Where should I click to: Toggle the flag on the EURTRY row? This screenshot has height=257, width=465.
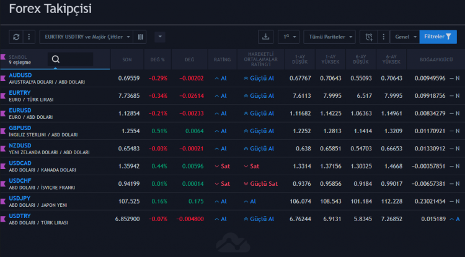tap(3, 96)
